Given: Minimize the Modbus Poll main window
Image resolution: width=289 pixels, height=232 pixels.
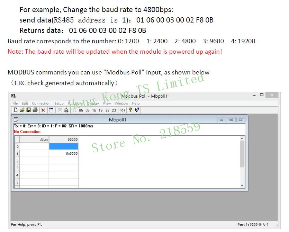Looking at the screenshot, I should (254, 95).
